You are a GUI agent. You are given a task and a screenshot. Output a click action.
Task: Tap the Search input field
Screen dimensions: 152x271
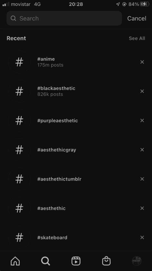pos(64,18)
